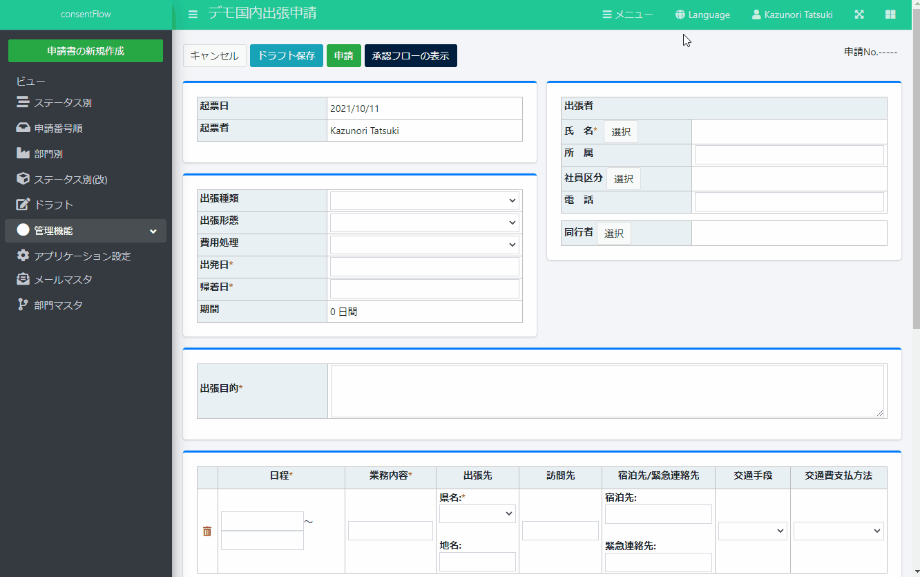Open the 費用処理 dropdown

tap(425, 245)
